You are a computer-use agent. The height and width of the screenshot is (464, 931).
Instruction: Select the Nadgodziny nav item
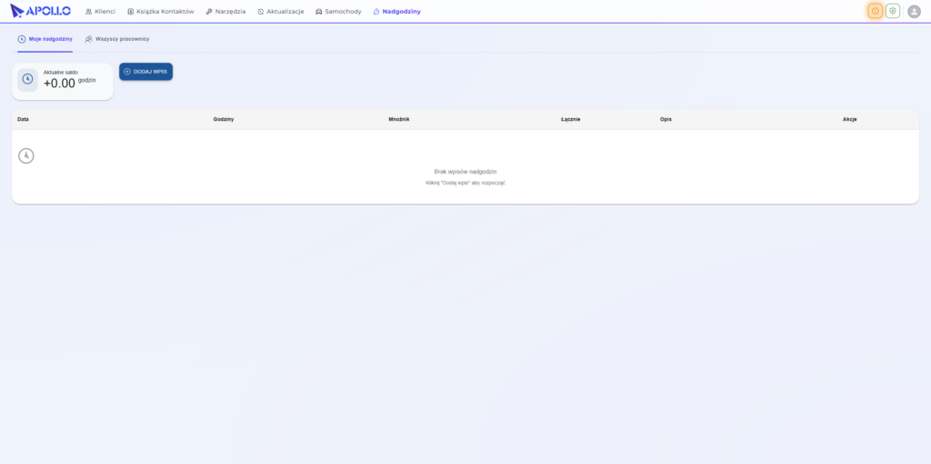point(397,11)
